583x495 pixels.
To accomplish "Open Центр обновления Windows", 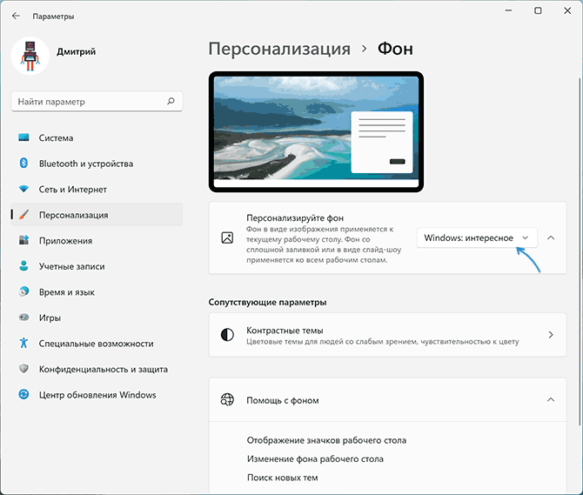I will [97, 394].
